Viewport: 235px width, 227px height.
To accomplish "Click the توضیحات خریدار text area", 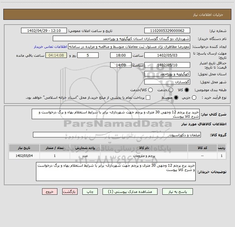I will [x=116, y=172].
